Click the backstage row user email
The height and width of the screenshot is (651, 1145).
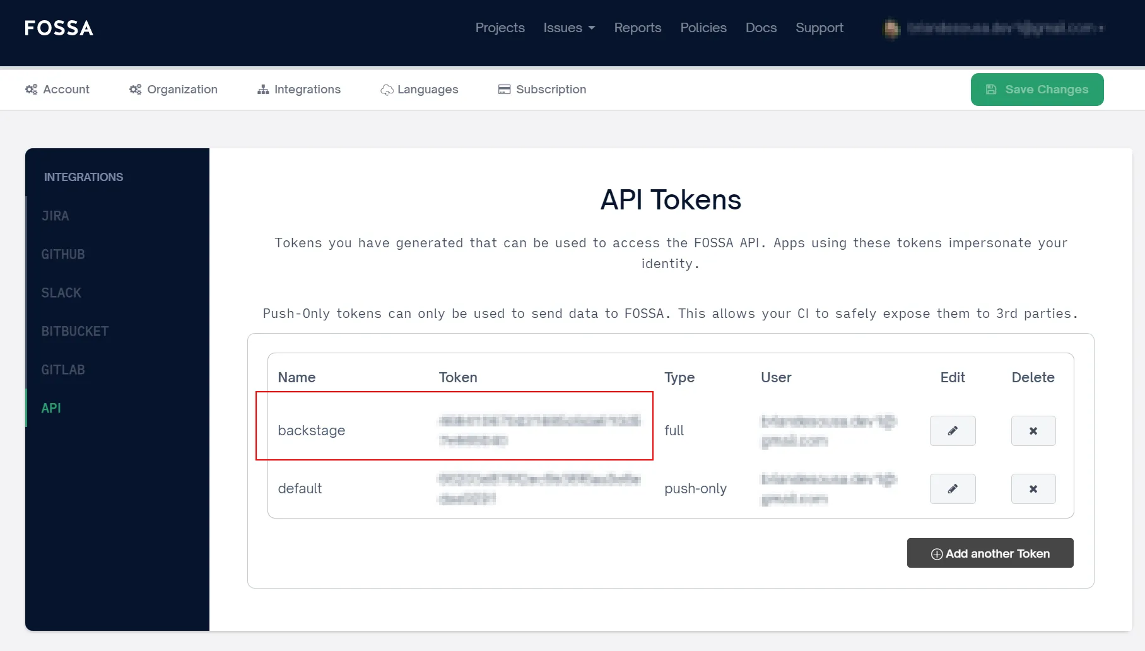[x=828, y=431]
